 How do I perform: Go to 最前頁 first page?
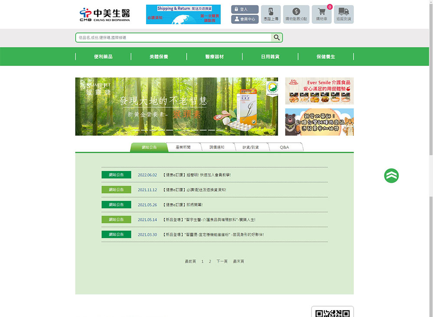pos(190,261)
